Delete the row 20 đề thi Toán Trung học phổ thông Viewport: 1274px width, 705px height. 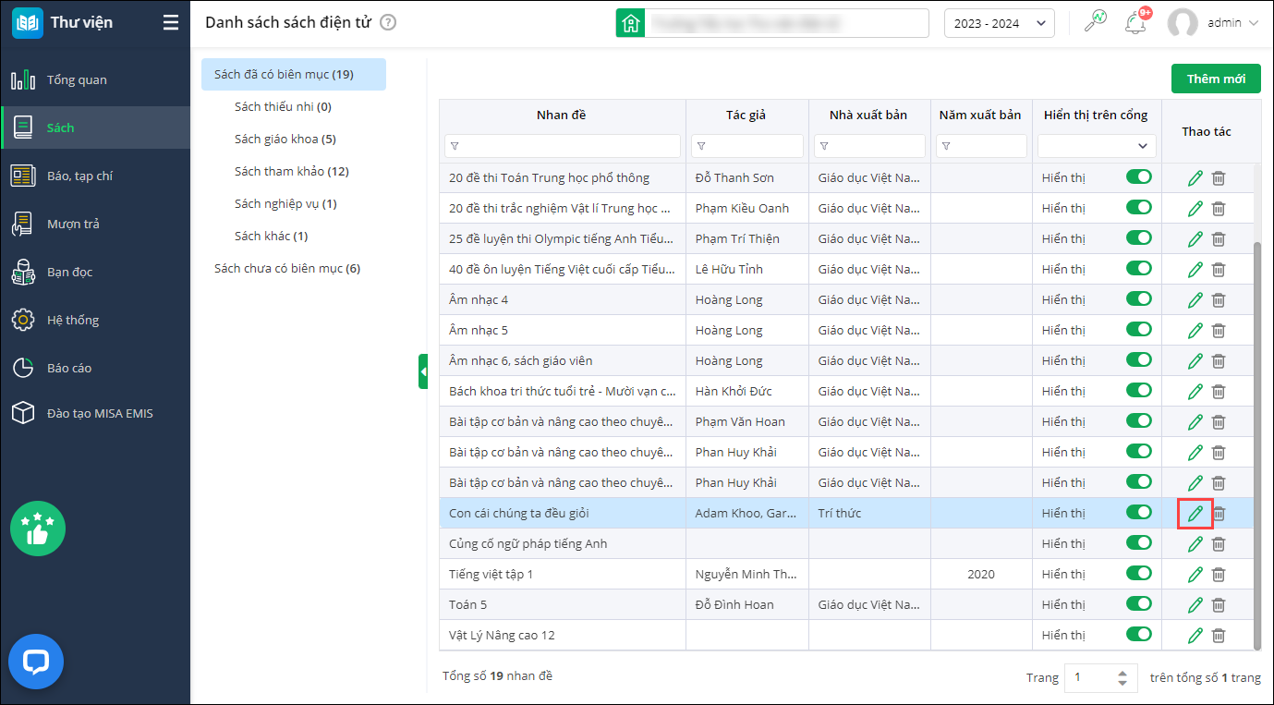click(1219, 178)
